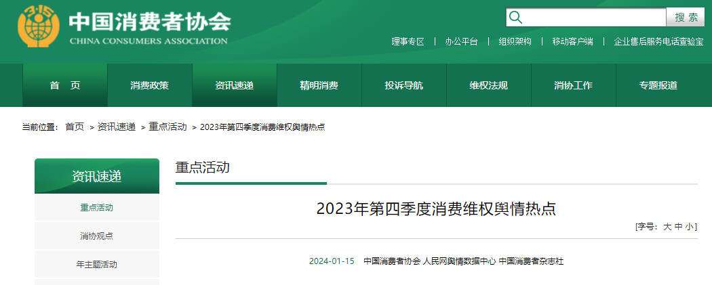Click the 重点活动 section heading
This screenshot has height=285, width=712.
coord(203,168)
